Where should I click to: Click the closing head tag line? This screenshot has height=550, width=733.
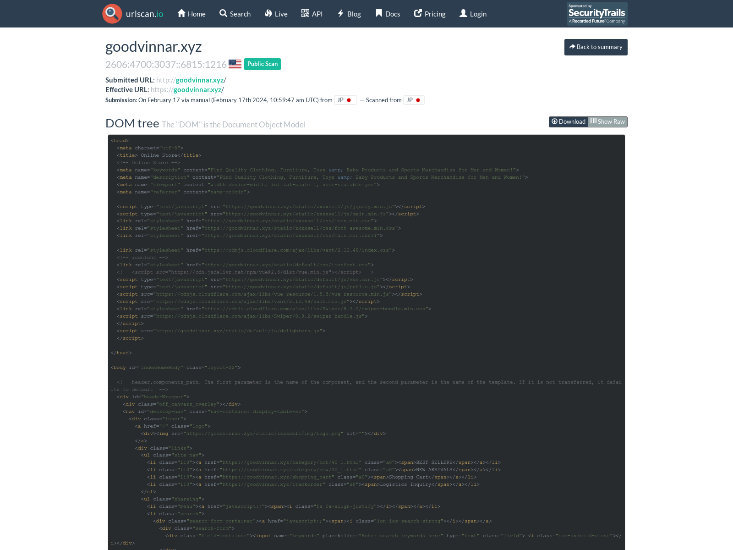[x=121, y=353]
